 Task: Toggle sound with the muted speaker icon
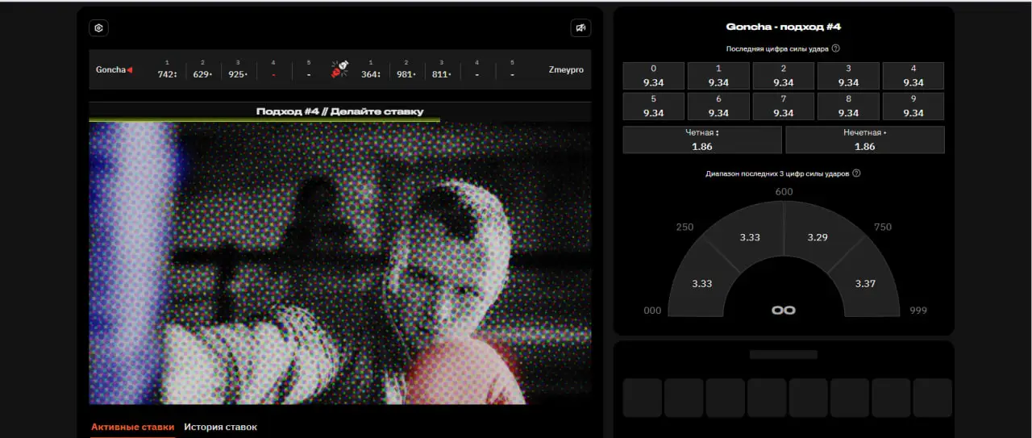click(x=580, y=28)
